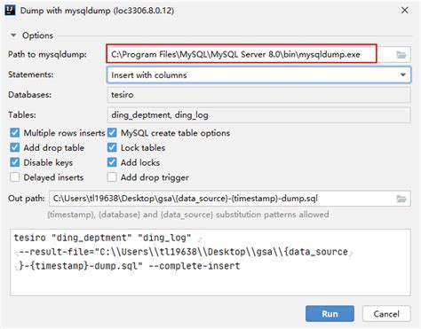Open the Statements dropdown
The height and width of the screenshot is (329, 421).
pyautogui.click(x=402, y=74)
